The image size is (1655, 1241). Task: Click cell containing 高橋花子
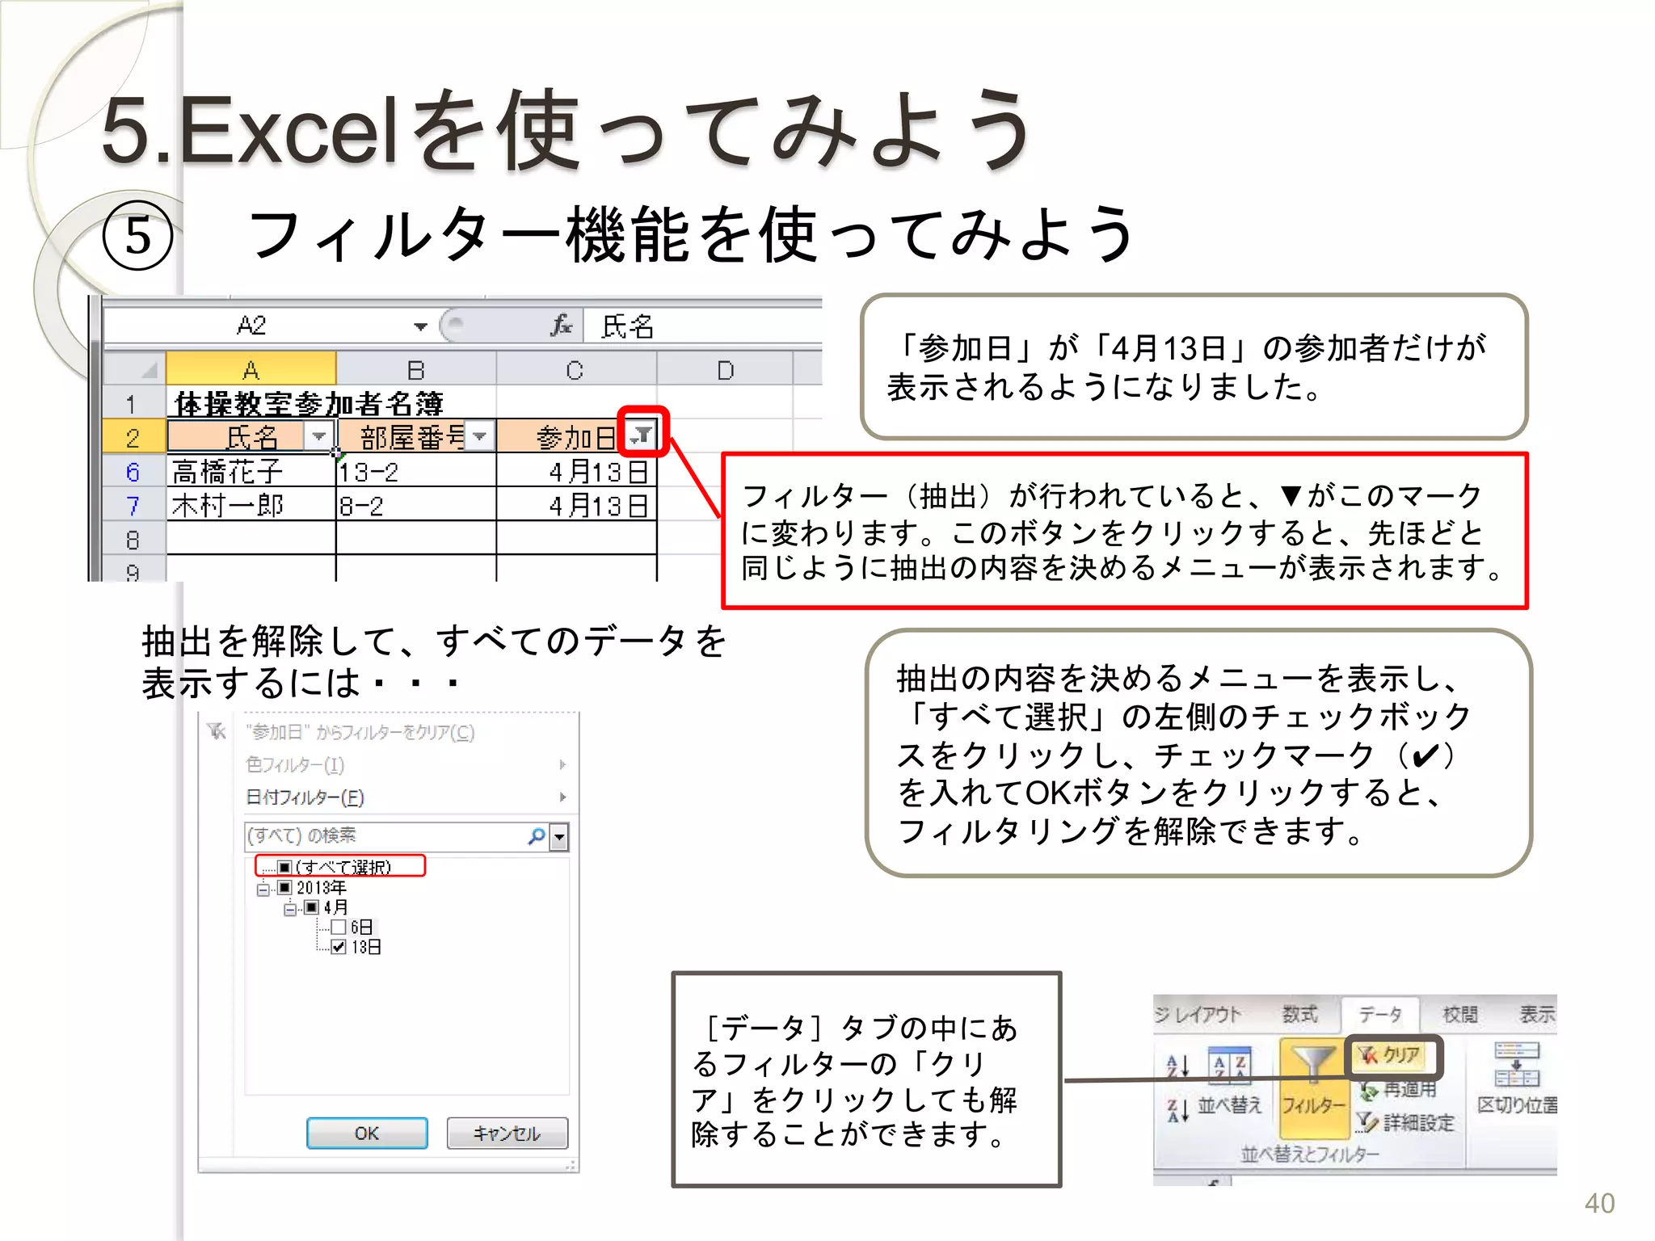coord(251,471)
